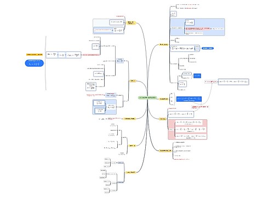Select the wide solid blue formula box near center
Image resolution: width=274 pixels, height=197 pixels.
click(189, 99)
